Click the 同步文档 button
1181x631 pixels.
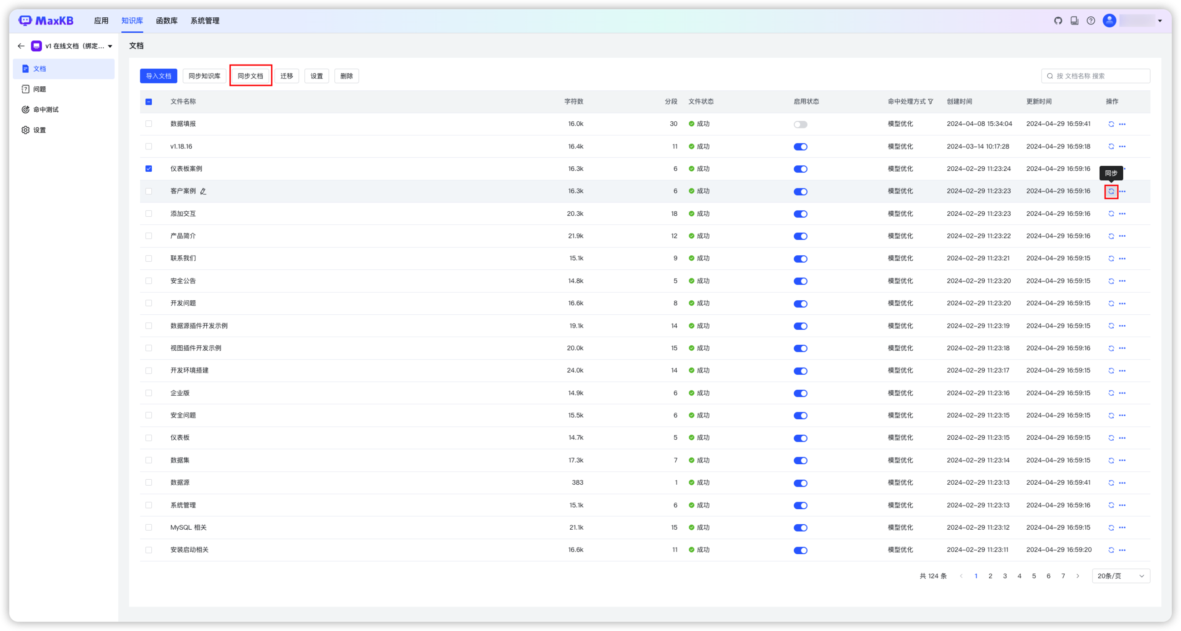click(250, 76)
